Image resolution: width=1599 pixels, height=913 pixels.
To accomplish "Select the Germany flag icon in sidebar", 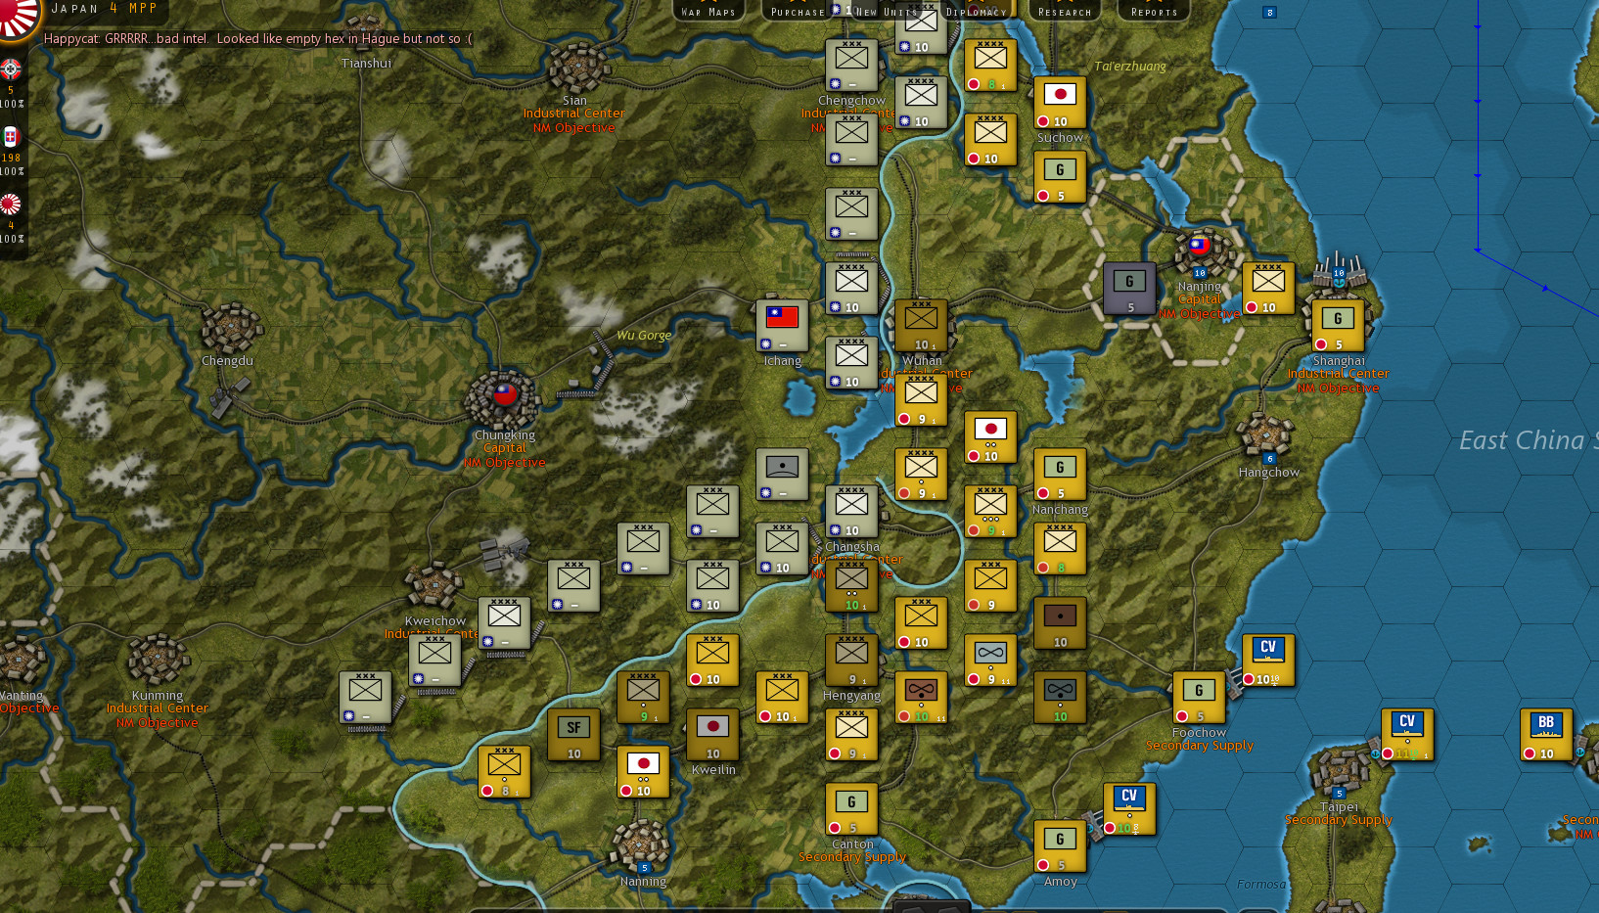I will [x=11, y=69].
